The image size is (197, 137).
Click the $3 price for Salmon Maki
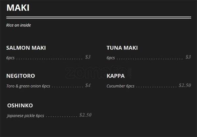(x=88, y=57)
